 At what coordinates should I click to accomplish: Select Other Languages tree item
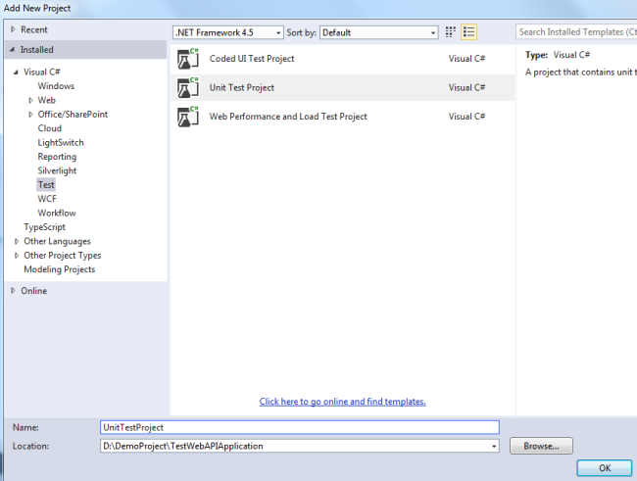[57, 241]
